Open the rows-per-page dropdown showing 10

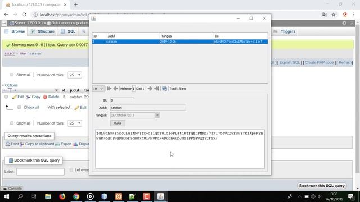pyautogui.click(x=98, y=89)
